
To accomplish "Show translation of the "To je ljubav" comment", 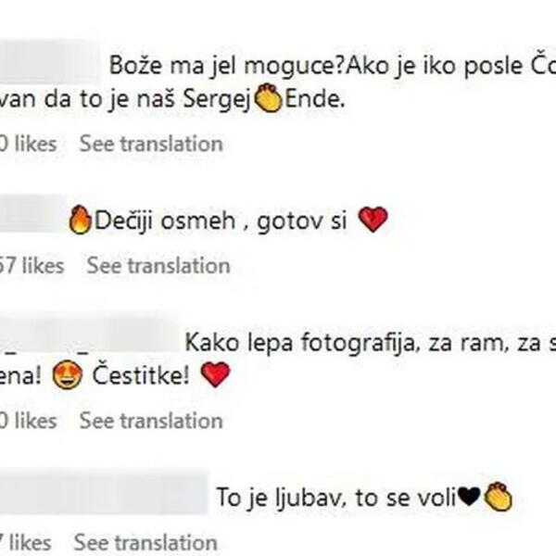I will (x=145, y=542).
